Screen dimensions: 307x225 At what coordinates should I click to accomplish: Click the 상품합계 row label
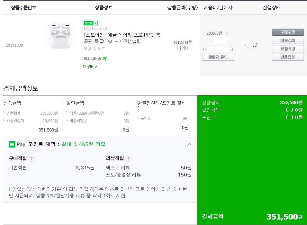coord(14,113)
